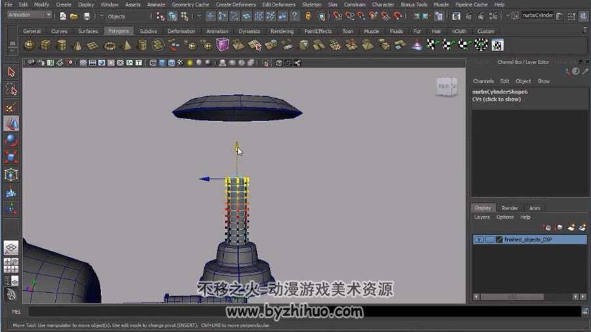This screenshot has width=591, height=332.
Task: Toggle select by component type mode
Action: (x=185, y=16)
